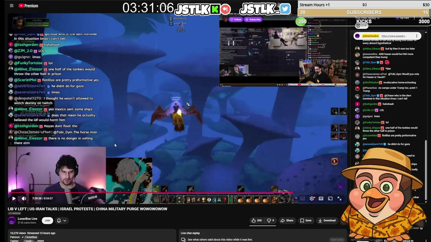This screenshot has height=242, width=431.
Task: Expand the notification preferences chevron
Action: pos(65,220)
